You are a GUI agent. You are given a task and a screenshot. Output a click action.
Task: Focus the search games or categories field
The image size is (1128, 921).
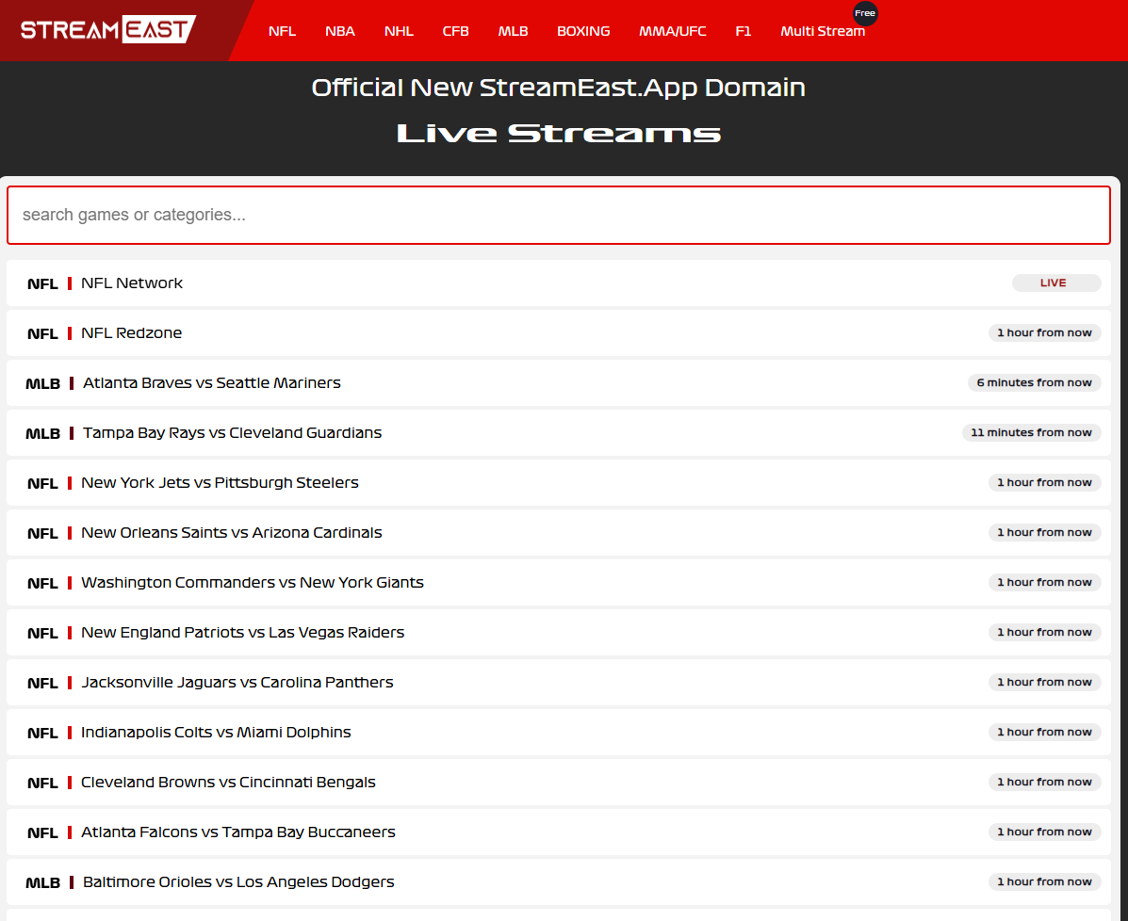click(x=558, y=215)
